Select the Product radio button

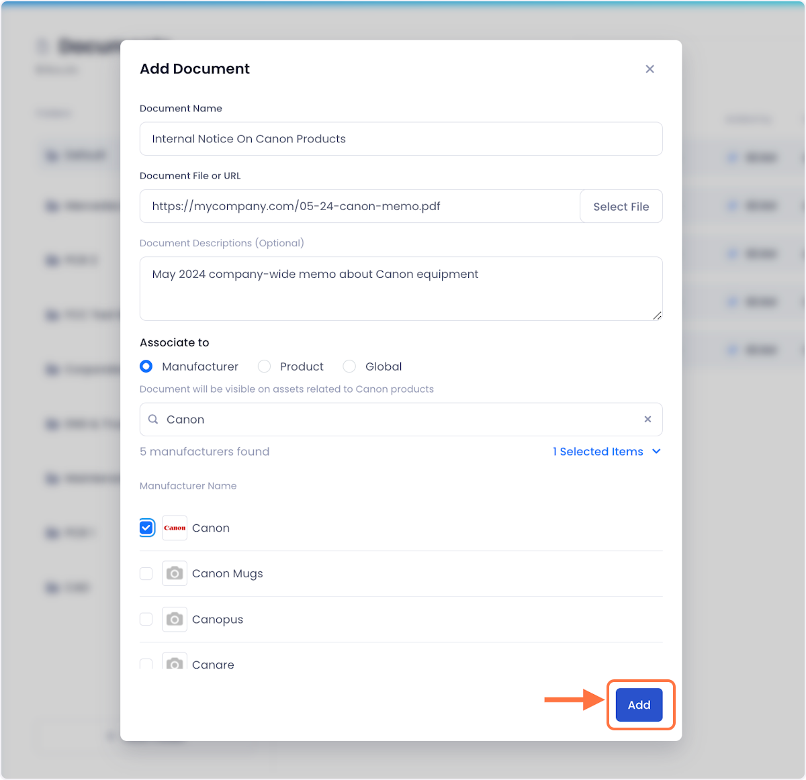point(265,367)
